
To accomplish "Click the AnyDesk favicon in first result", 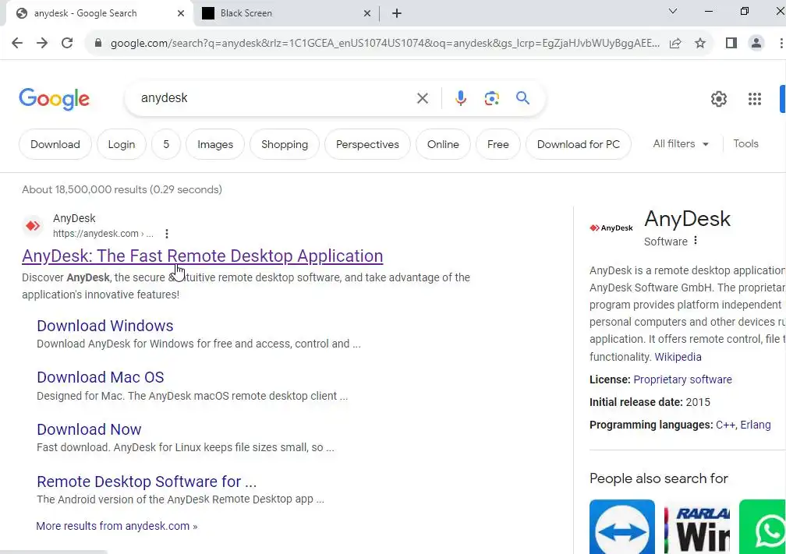I will tap(33, 226).
